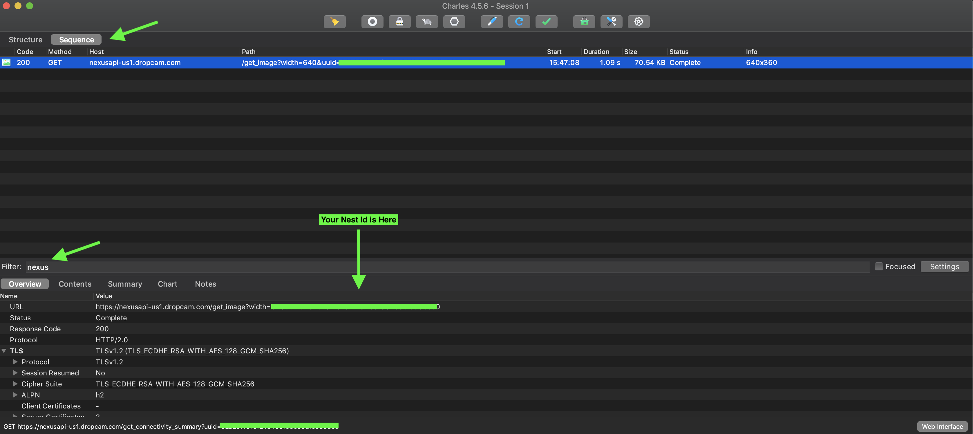The height and width of the screenshot is (434, 973).
Task: Expand the Session Resumed row
Action: pyautogui.click(x=15, y=373)
